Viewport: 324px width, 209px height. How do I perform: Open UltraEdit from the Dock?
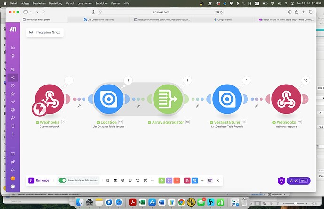pyautogui.click(x=191, y=202)
